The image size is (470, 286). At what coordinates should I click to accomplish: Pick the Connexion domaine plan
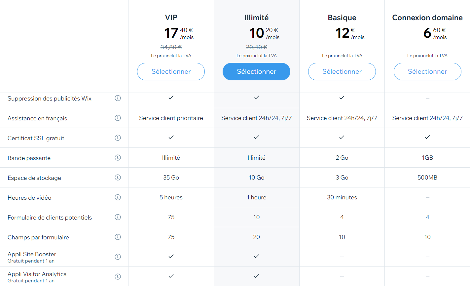tap(427, 71)
